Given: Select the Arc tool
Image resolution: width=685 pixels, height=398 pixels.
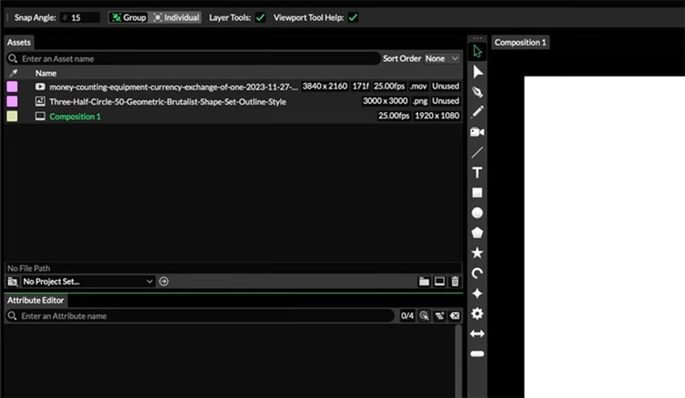Looking at the screenshot, I should coord(477,273).
